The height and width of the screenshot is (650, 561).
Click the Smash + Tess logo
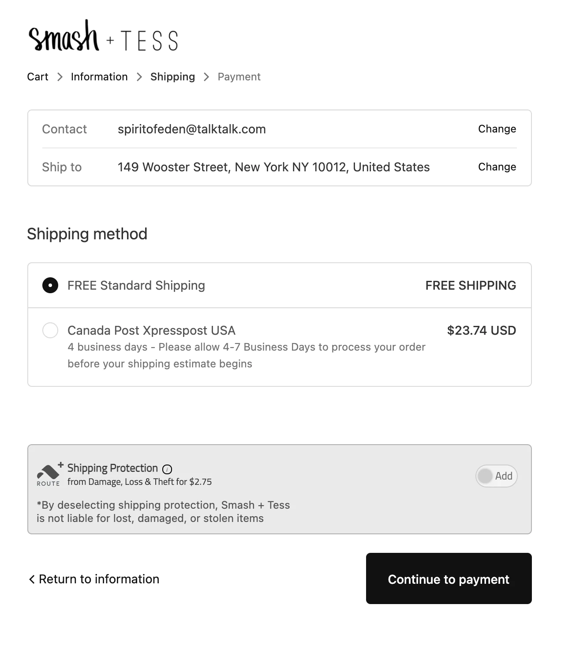(103, 37)
